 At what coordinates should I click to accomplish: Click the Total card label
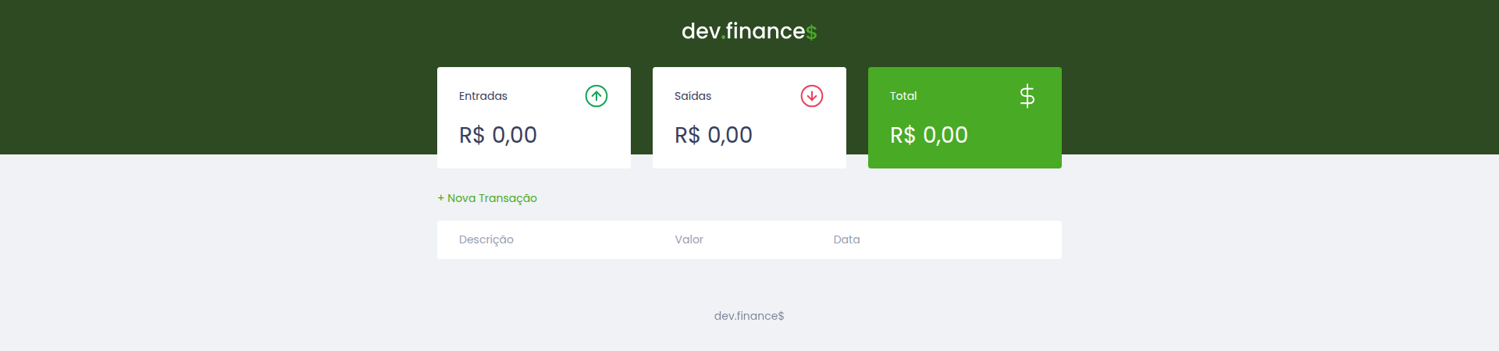pos(903,96)
